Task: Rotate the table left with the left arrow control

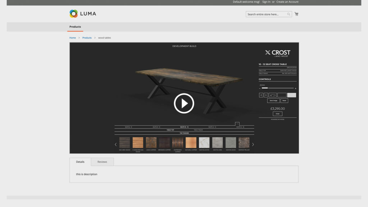Action: pos(261,95)
